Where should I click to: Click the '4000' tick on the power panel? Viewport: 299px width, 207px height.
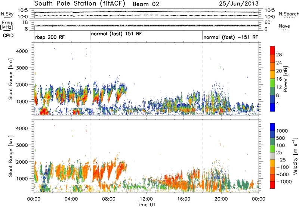[22, 51]
